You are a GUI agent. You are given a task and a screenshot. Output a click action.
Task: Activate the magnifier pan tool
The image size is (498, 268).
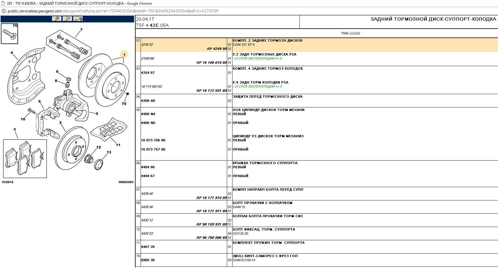point(78,19)
